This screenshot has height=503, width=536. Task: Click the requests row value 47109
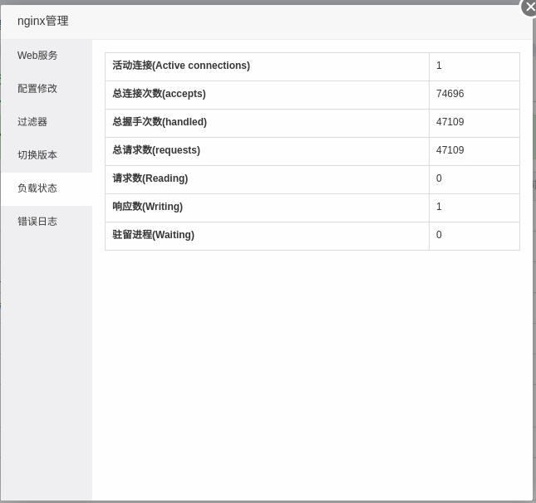[450, 150]
